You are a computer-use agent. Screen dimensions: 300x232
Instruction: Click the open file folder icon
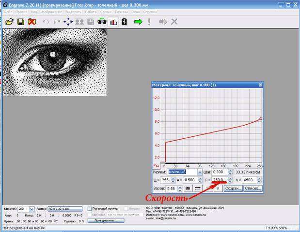[x=9, y=22]
